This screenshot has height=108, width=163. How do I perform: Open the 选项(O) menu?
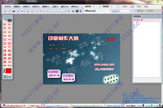tap(36, 6)
